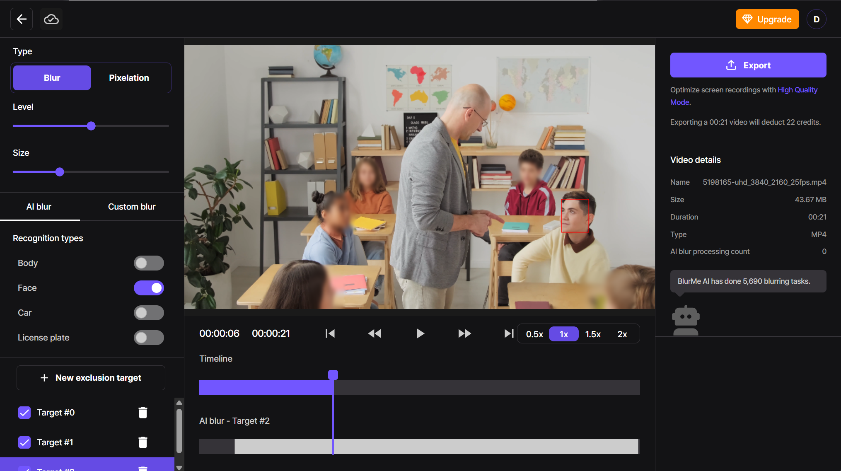
Task: Click the back arrow button
Action: [22, 19]
